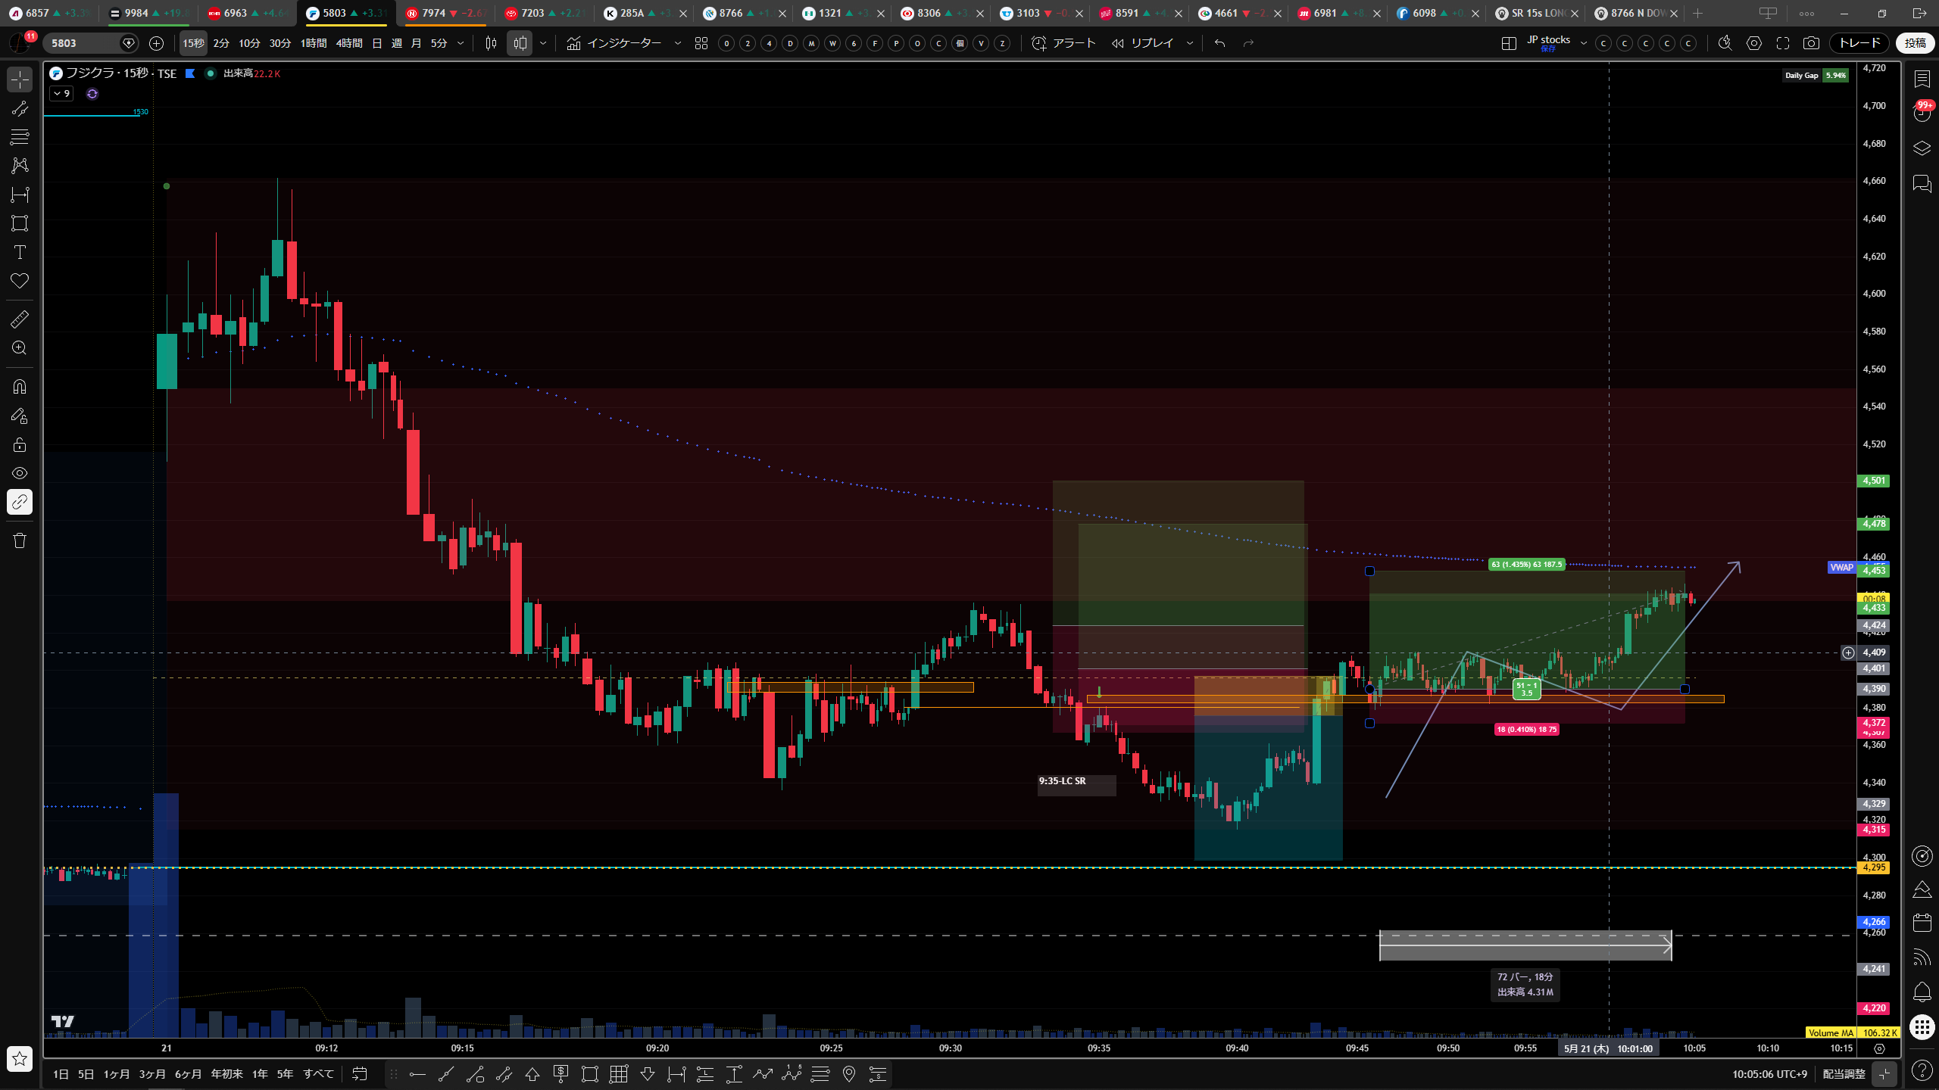This screenshot has width=1939, height=1090.
Task: Open the Fibonacci and Gann tools group
Action: [20, 137]
